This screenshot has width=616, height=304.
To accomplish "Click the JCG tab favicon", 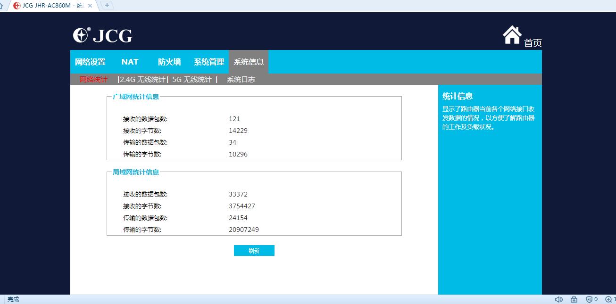I will pyautogui.click(x=17, y=6).
